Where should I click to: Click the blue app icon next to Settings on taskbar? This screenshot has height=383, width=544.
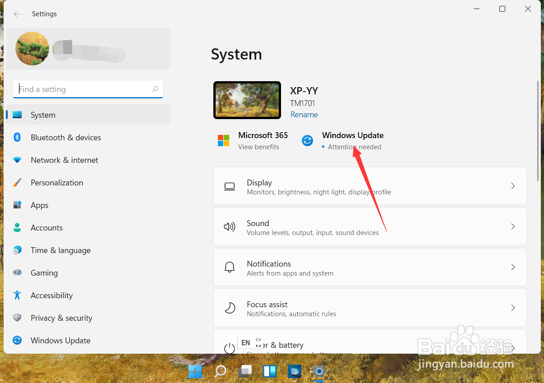295,371
